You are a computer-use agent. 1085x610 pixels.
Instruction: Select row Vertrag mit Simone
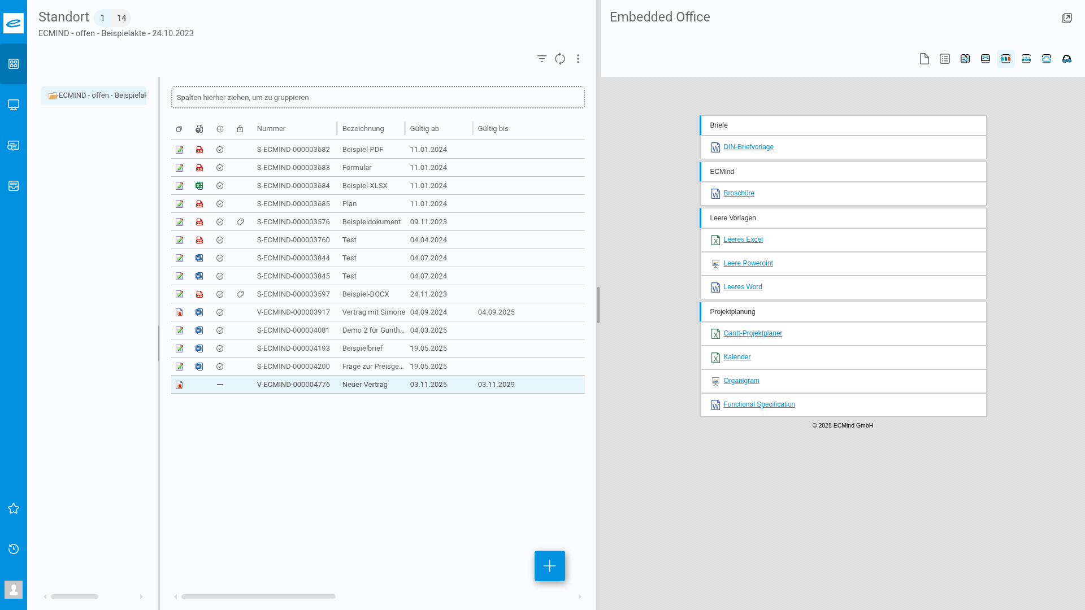point(373,312)
